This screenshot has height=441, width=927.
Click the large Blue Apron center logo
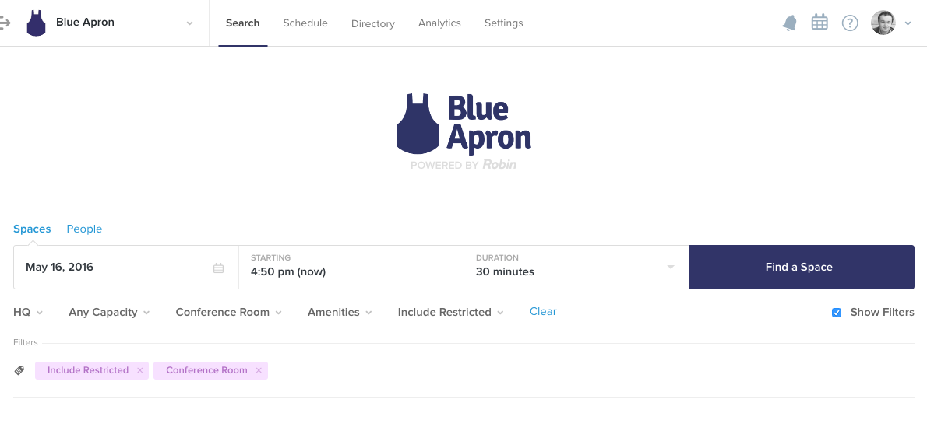tap(463, 124)
